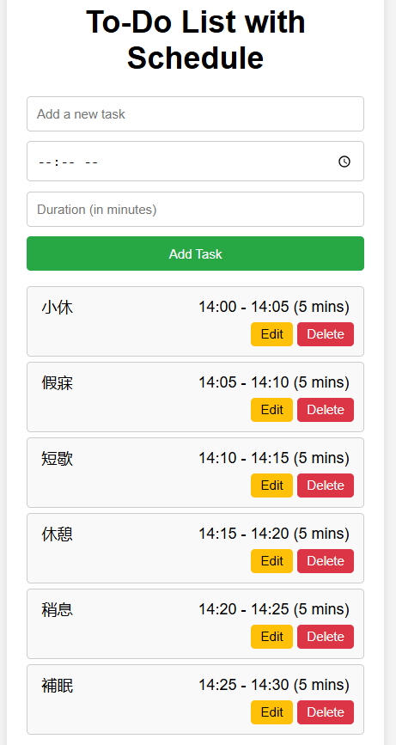Screen dimensions: 396x745
Task: Select the 小休 task name text
Action: (58, 308)
